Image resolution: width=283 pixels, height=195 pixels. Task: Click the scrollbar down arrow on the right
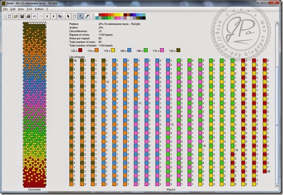pyautogui.click(x=277, y=185)
